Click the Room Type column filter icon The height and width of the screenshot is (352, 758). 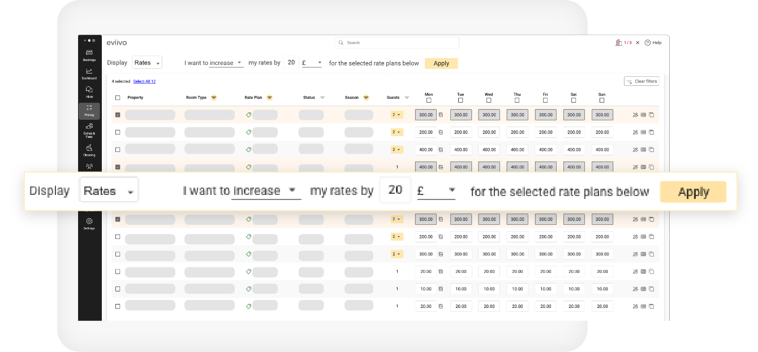214,98
